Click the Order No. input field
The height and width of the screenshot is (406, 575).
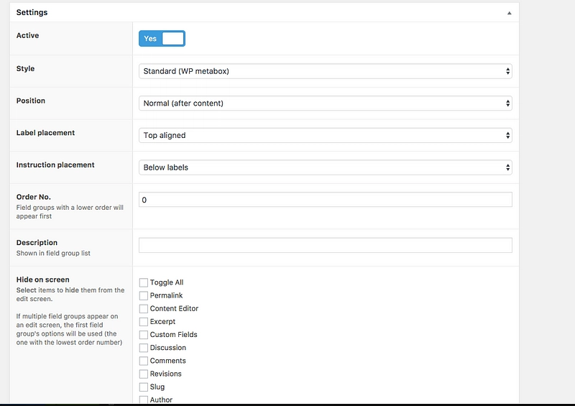[325, 200]
